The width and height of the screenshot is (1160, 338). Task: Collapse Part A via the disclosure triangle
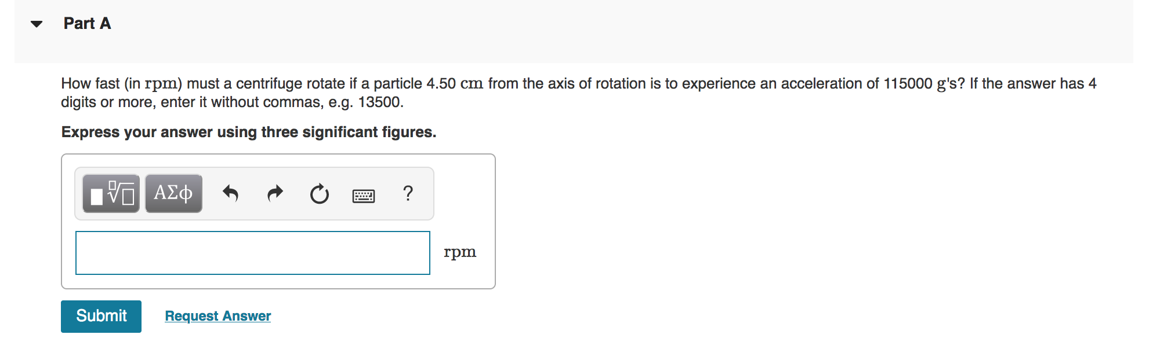[36, 24]
